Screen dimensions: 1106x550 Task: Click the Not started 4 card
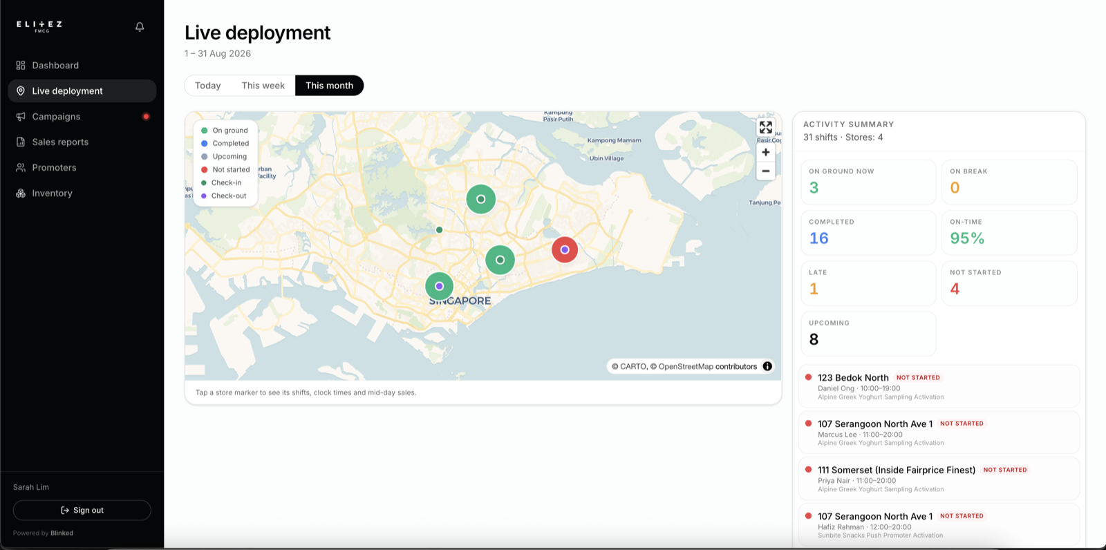[1009, 283]
